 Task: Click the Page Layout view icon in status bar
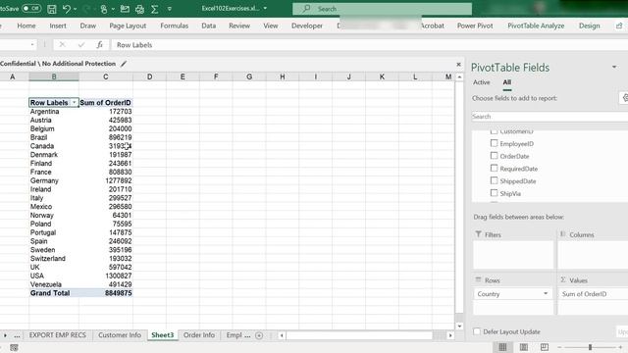(523, 347)
